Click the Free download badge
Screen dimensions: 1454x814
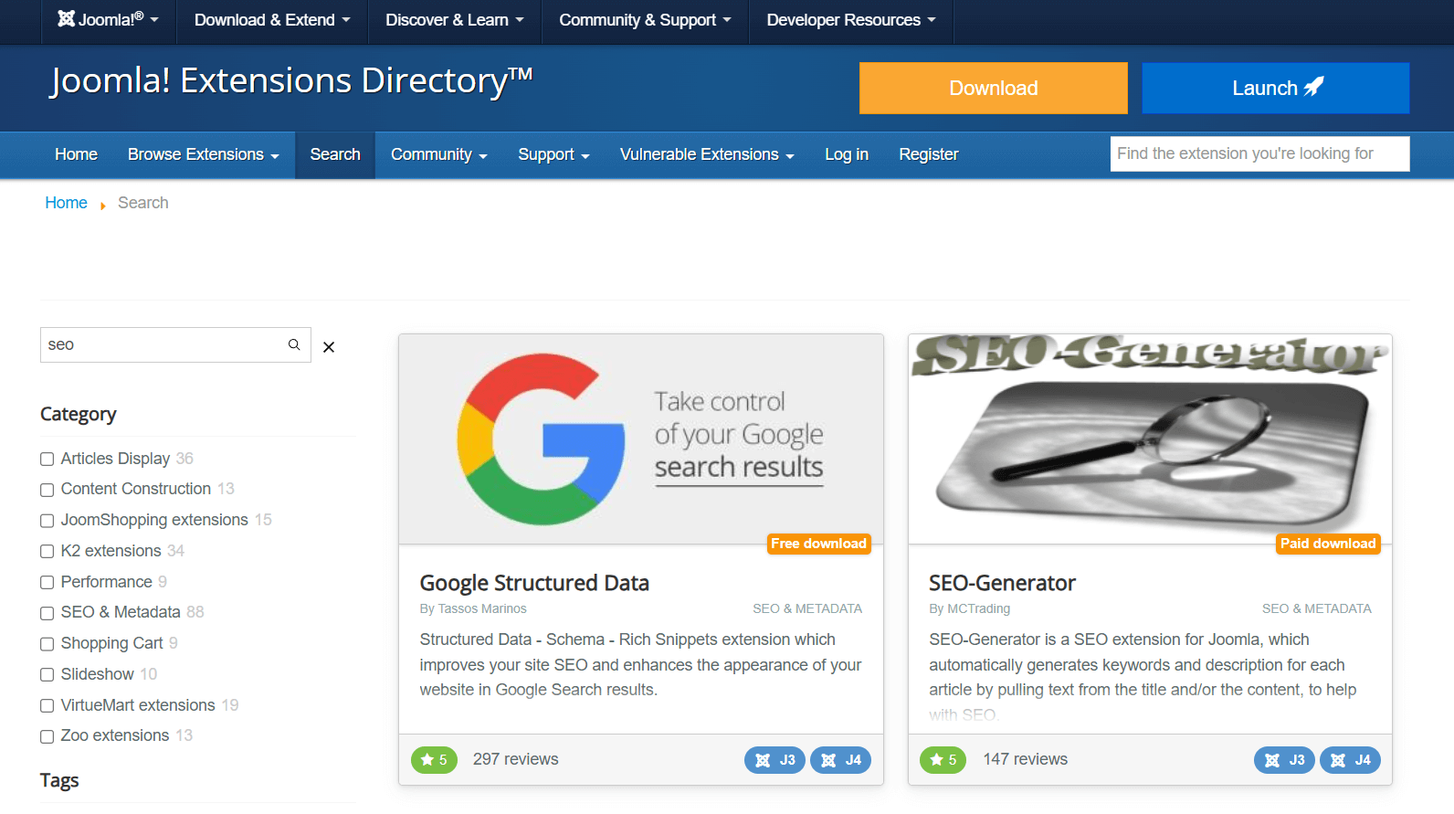pos(819,544)
